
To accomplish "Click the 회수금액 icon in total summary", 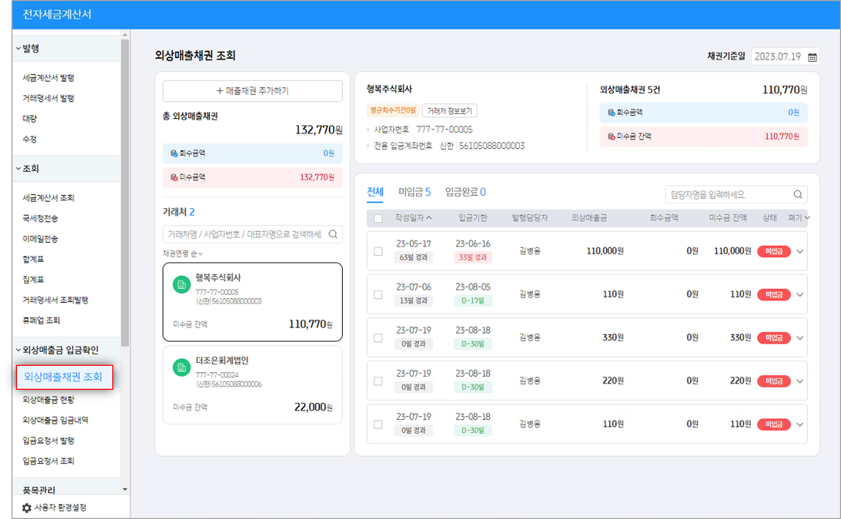I will pos(174,153).
